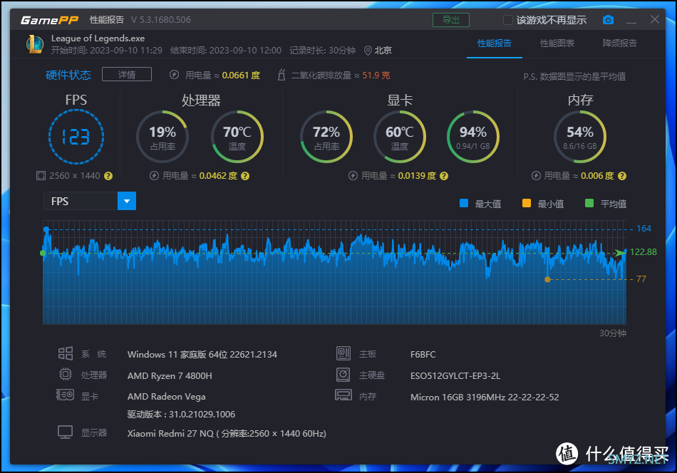Click the memory module icon beside Micron 16GB
The width and height of the screenshot is (677, 473).
tap(343, 395)
